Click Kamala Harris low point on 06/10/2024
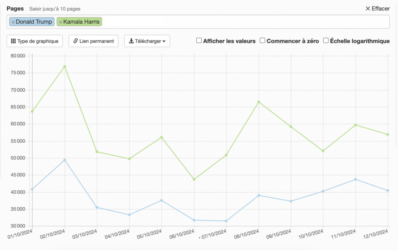This screenshot has height=250, width=398. click(x=194, y=180)
